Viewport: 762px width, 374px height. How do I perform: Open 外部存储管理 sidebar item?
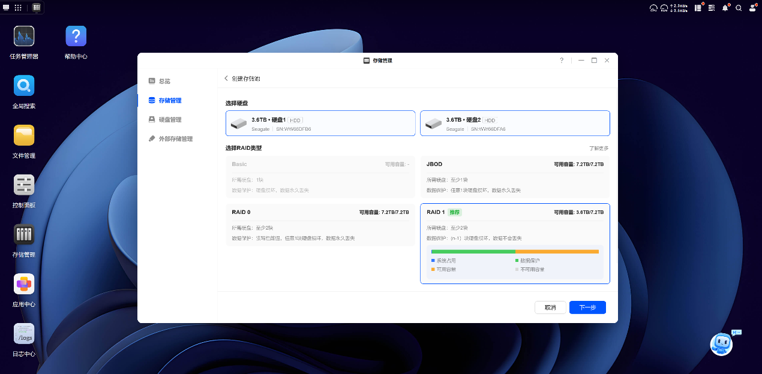(175, 139)
